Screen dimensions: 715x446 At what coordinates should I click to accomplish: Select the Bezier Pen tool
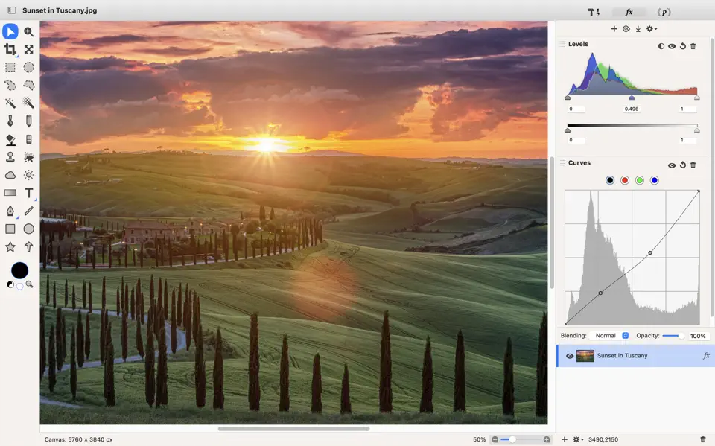pyautogui.click(x=10, y=211)
